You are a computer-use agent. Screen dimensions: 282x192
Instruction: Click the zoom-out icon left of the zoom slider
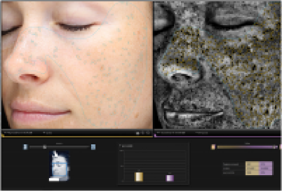click(25, 147)
